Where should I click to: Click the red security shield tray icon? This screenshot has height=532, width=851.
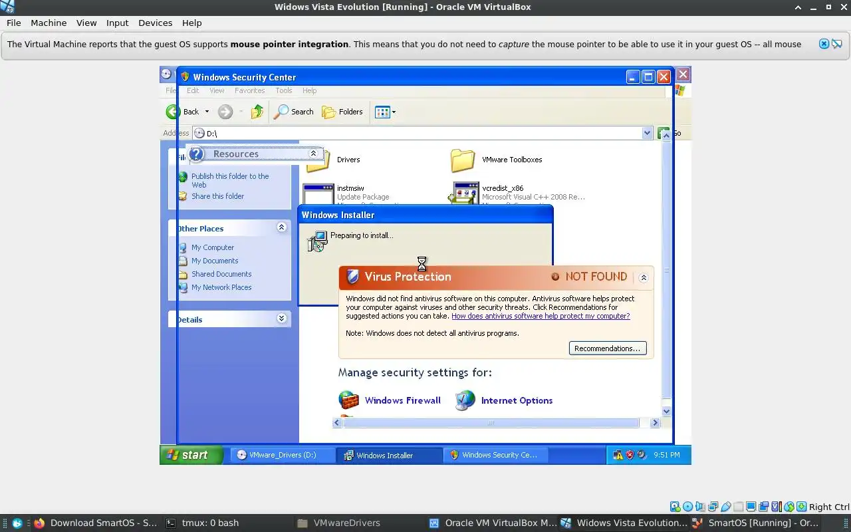point(630,455)
